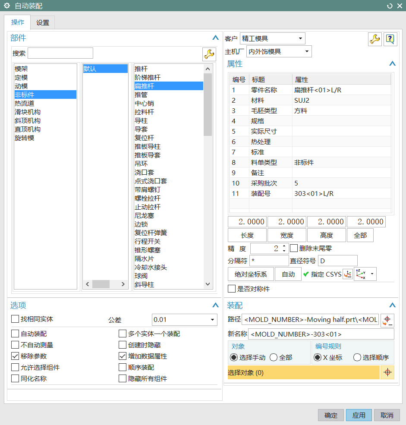Click the 新名称 input field
Image resolution: width=406 pixels, height=425 pixels.
point(321,334)
